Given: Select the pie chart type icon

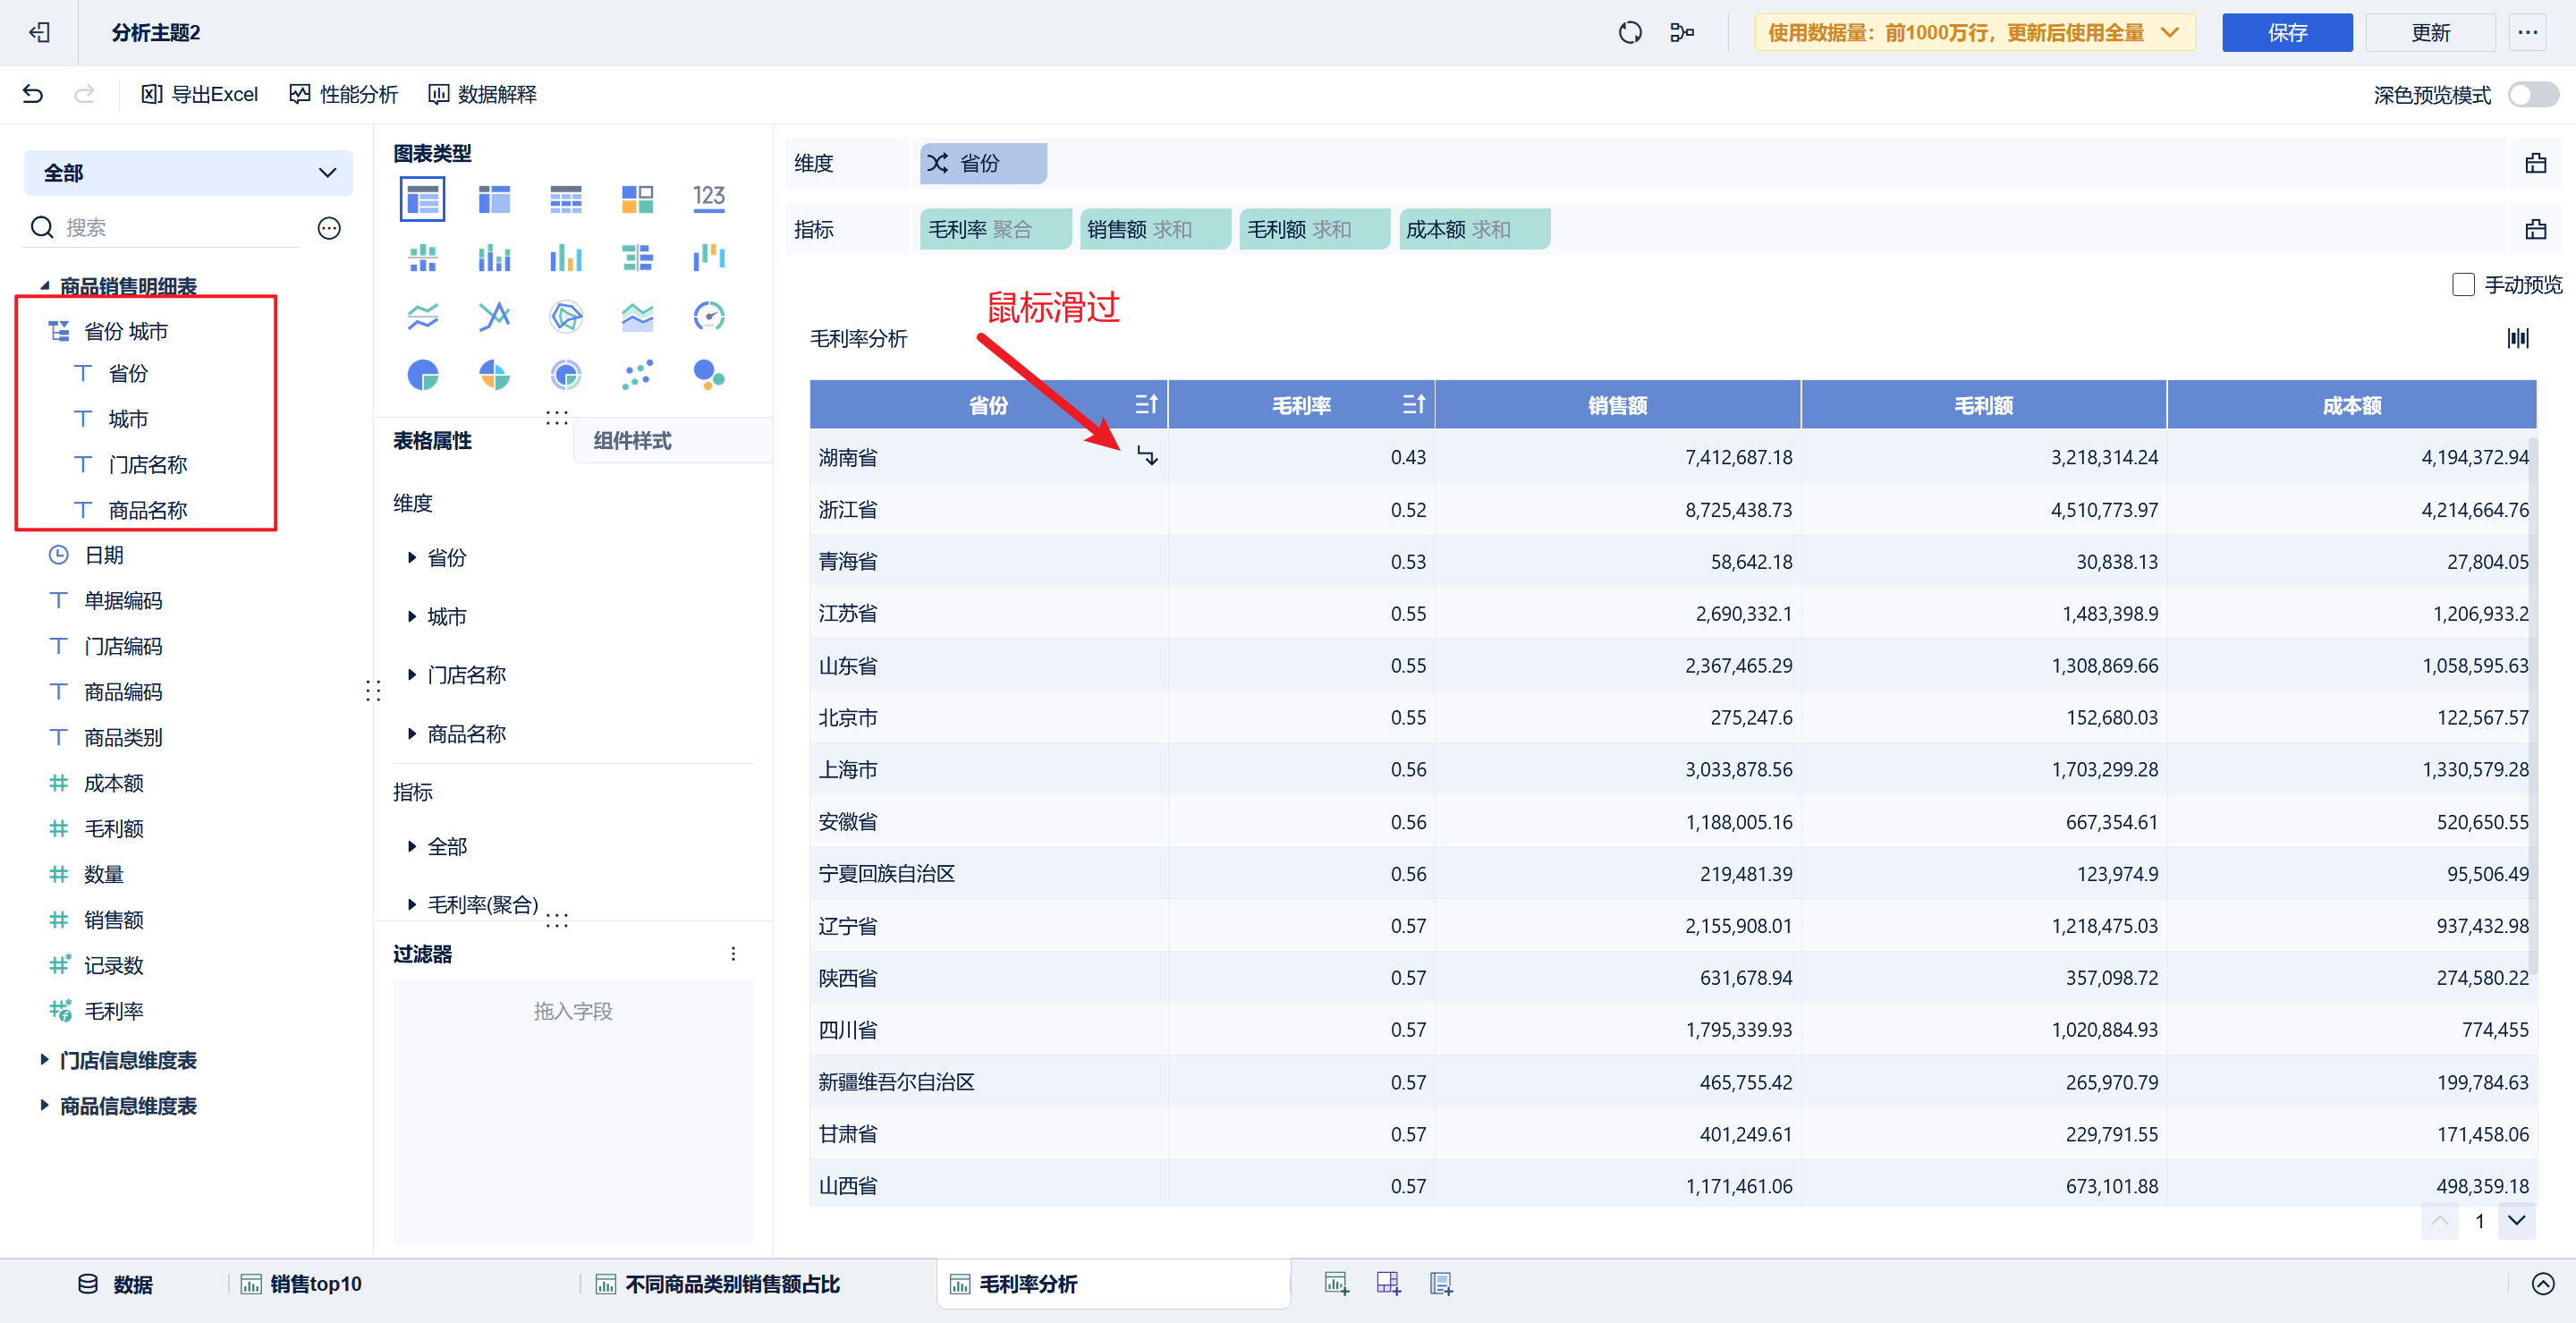Looking at the screenshot, I should (423, 375).
